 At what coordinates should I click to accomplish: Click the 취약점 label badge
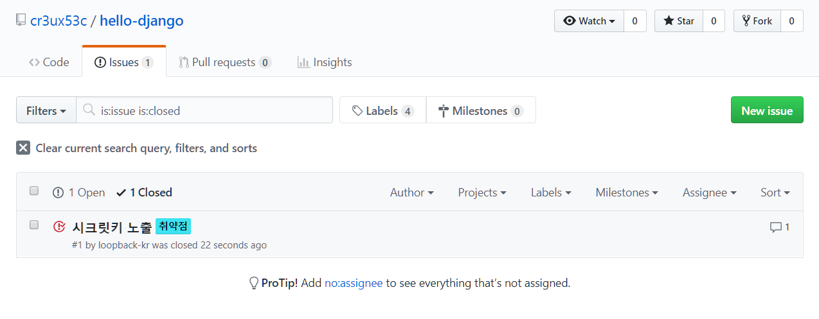coord(174,227)
